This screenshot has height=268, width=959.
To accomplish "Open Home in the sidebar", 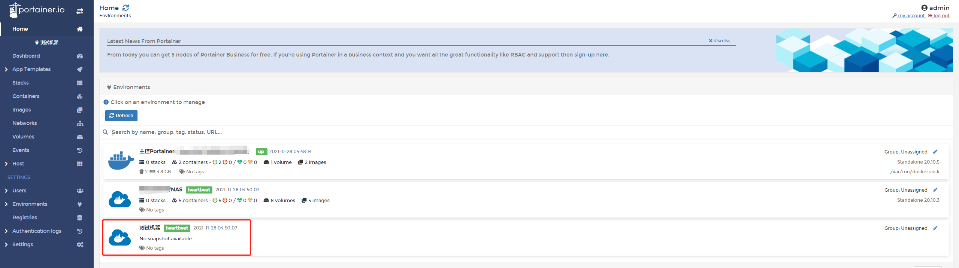I will point(20,29).
